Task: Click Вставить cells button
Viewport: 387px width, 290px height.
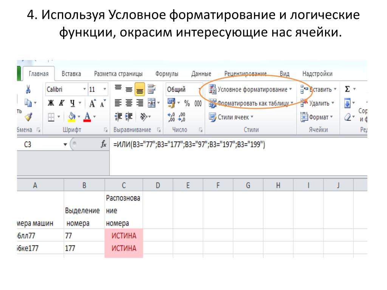Action: [x=318, y=89]
